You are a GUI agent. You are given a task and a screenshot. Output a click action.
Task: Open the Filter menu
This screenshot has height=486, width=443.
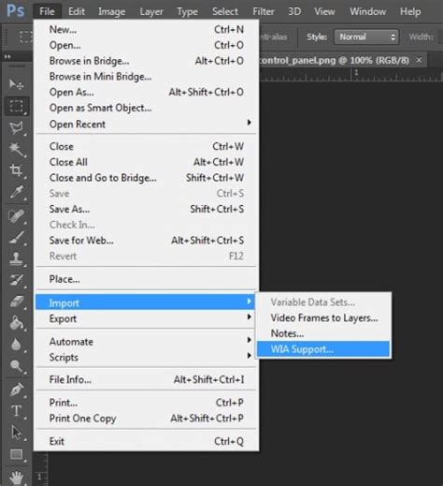point(264,11)
